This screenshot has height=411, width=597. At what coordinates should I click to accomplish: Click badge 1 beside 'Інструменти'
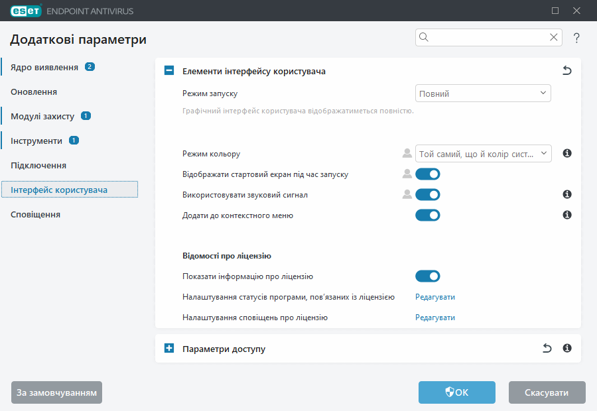[x=74, y=141]
